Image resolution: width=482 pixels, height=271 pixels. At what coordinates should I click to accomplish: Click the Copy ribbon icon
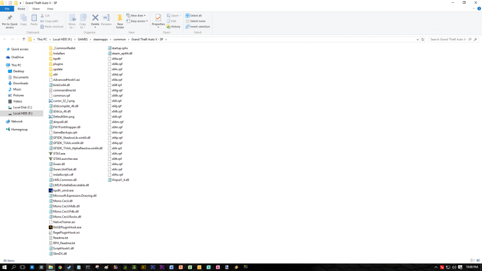coord(23,18)
